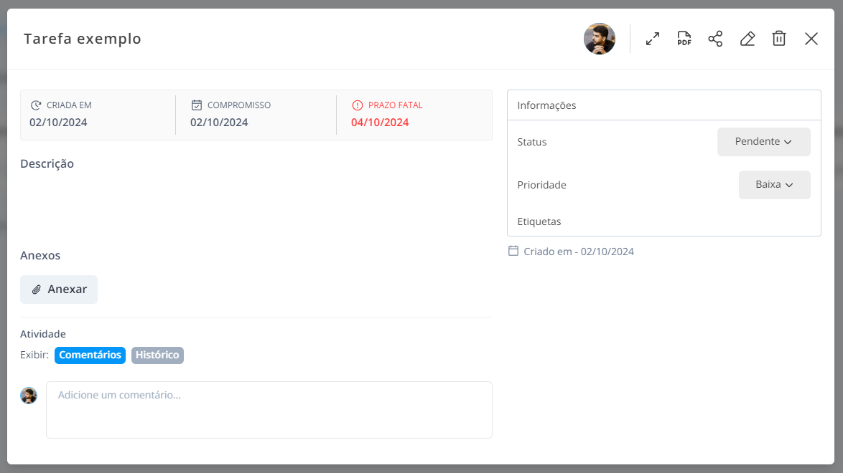Image resolution: width=843 pixels, height=473 pixels.
Task: Click the Anexos heading
Action: pos(40,256)
